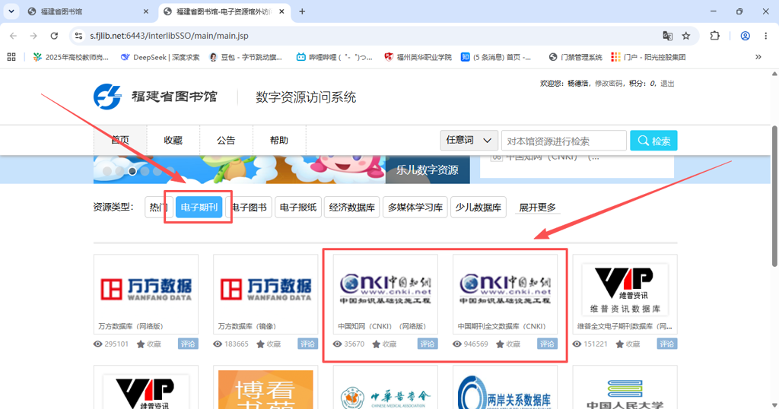Click 评论 under 万方数据库（镜像）

tap(308, 344)
